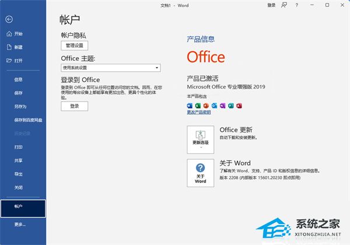This screenshot has width=350, height=245.
Task: Open the 导出 page
Action: click(x=18, y=174)
